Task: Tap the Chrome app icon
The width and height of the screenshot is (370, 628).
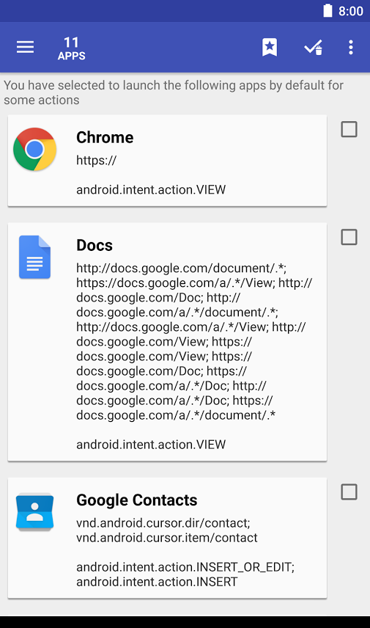Action: [34, 150]
